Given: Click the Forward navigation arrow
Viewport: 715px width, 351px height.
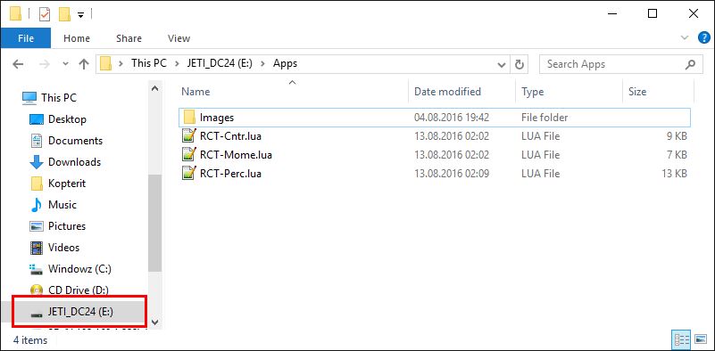Looking at the screenshot, I should tap(45, 64).
